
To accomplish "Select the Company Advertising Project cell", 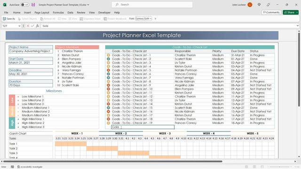I will 31,51.
